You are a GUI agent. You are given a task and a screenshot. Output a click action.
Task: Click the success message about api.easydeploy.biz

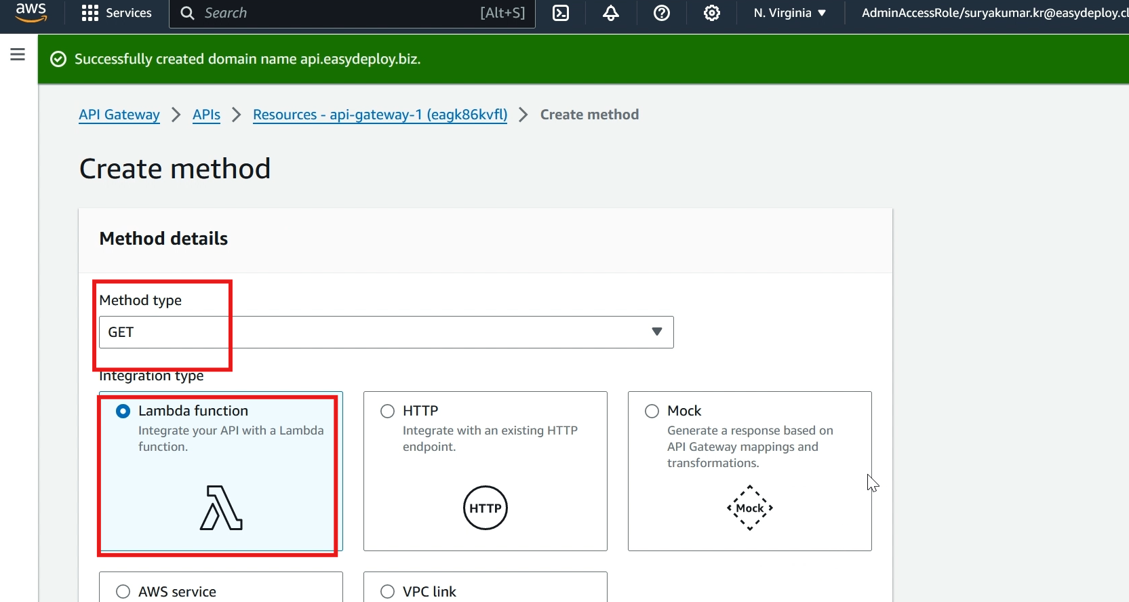pyautogui.click(x=247, y=59)
